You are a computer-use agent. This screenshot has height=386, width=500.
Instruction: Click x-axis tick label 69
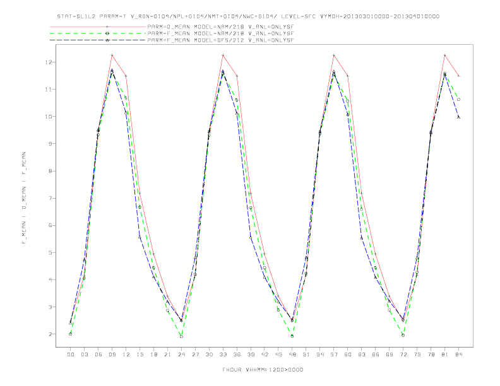[x=390, y=354]
